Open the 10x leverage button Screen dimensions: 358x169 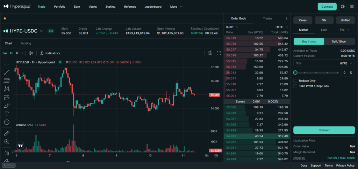click(x=324, y=20)
